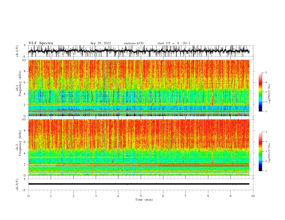
Task: Click the ch.1 spectrogram panel
Action: point(139,88)
